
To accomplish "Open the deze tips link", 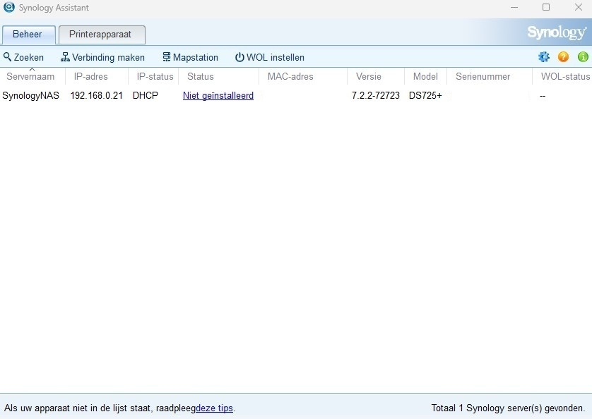I will click(214, 408).
